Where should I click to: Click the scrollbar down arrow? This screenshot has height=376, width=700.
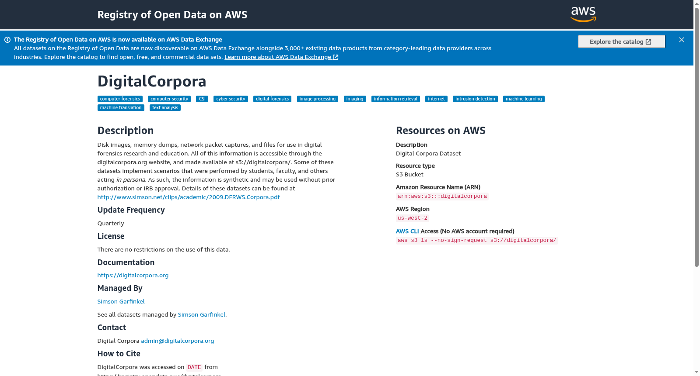coord(696,372)
